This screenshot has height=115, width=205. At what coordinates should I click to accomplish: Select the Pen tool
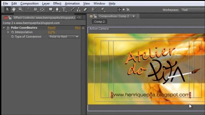pos(57,9)
